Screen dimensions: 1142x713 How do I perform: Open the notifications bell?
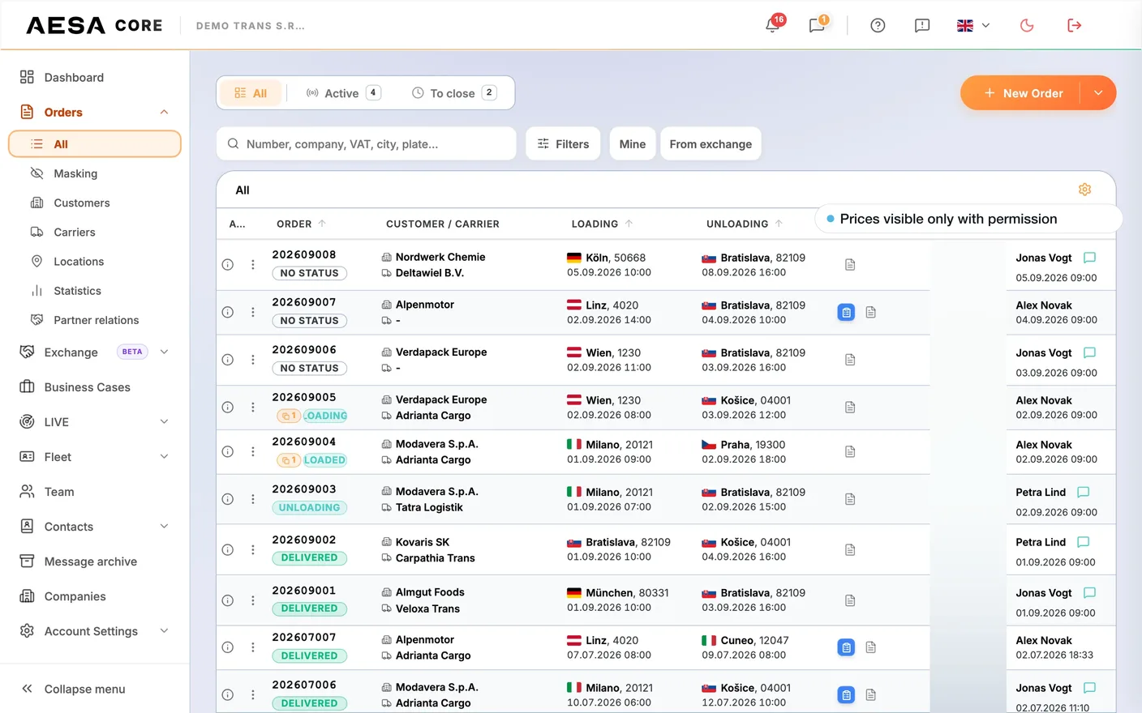coord(773,25)
